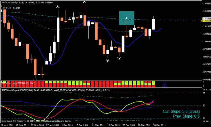Image resolution: width=211 pixels, height=127 pixels.
Task: Click the up fractal arrow above 27 Nov peak
Action: 58,6
